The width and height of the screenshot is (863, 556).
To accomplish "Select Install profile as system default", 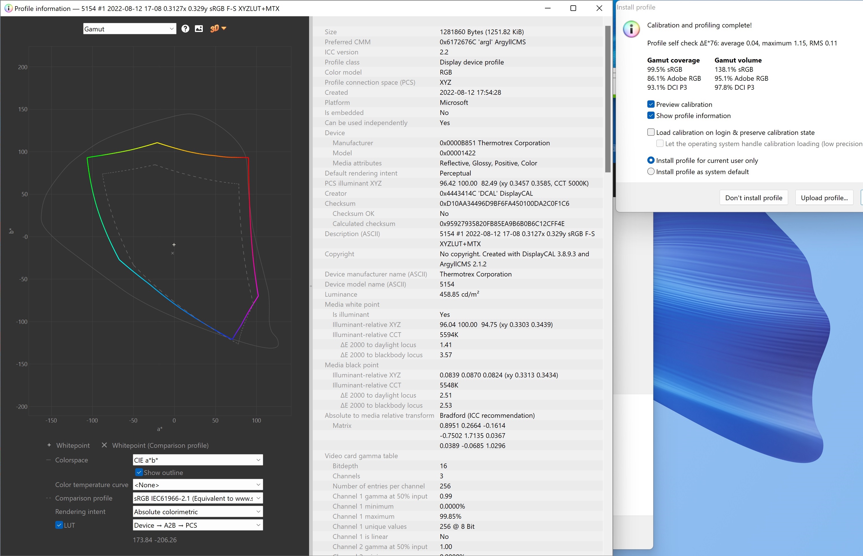I will (x=651, y=172).
